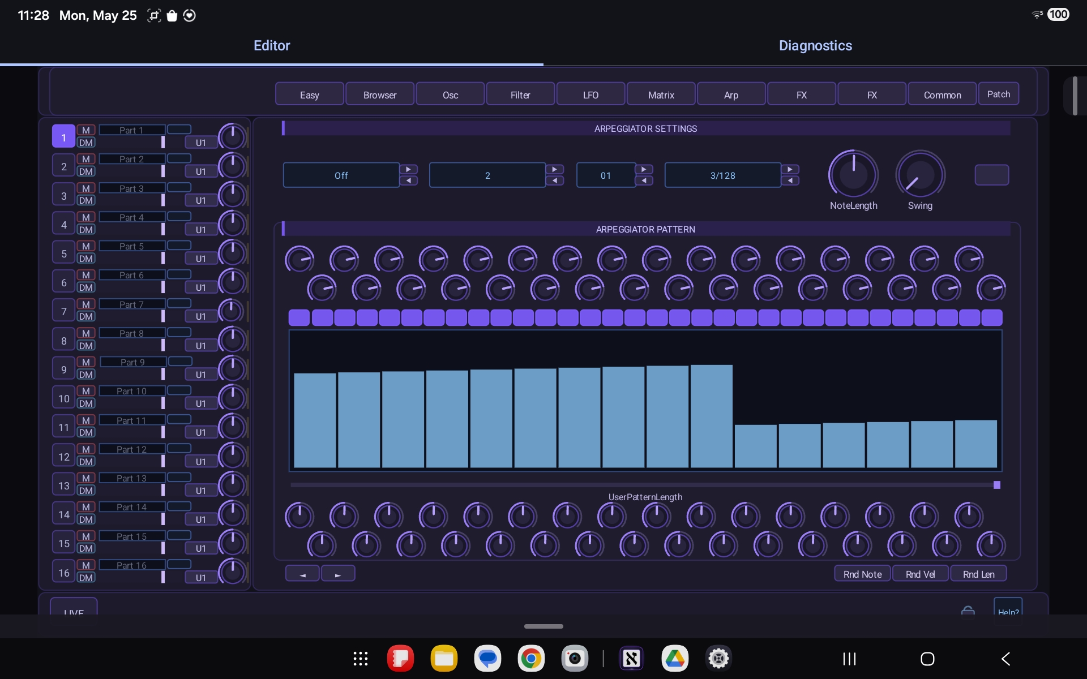Open the Messages chat app
This screenshot has height=679, width=1087.
tap(487, 659)
